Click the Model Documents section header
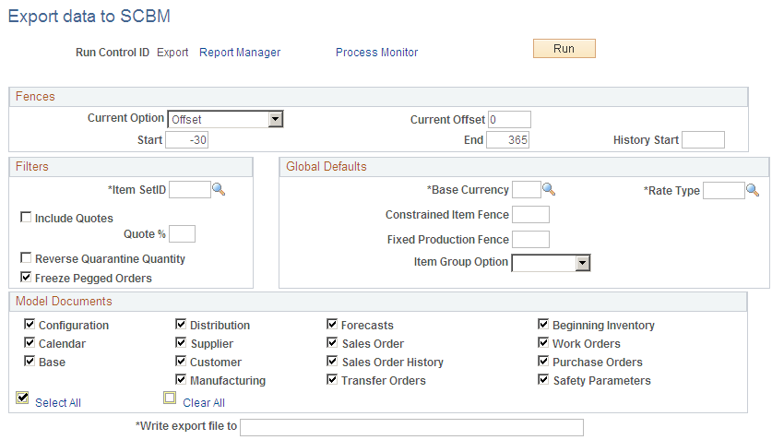784x440 pixels. (x=378, y=301)
